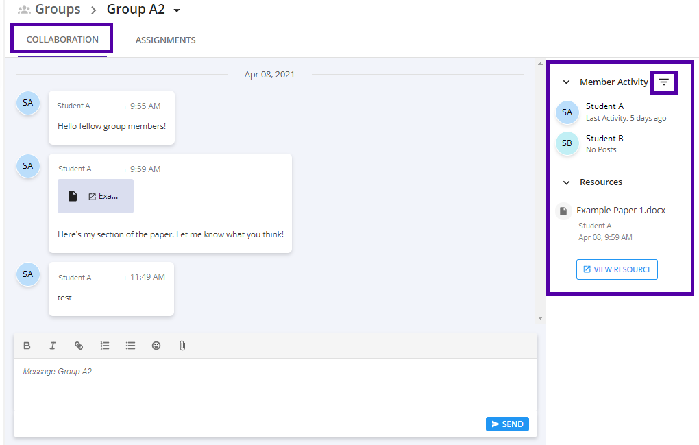This screenshot has height=445, width=699.
Task: Apply italic formatting in message editor
Action: 53,346
